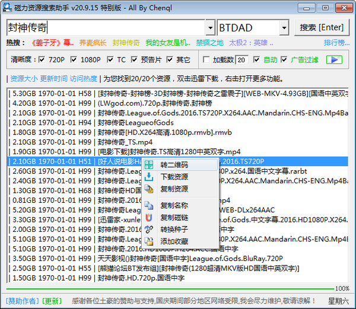Select 复制名称 menu entry
356x309 pixels.
coord(180,205)
